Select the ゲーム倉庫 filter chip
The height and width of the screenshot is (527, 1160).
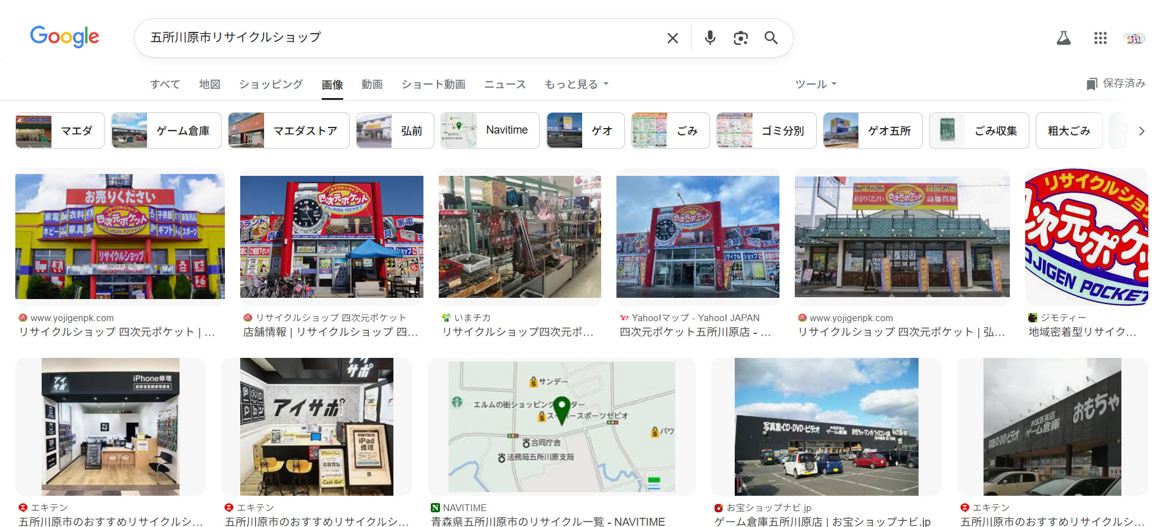[166, 131]
